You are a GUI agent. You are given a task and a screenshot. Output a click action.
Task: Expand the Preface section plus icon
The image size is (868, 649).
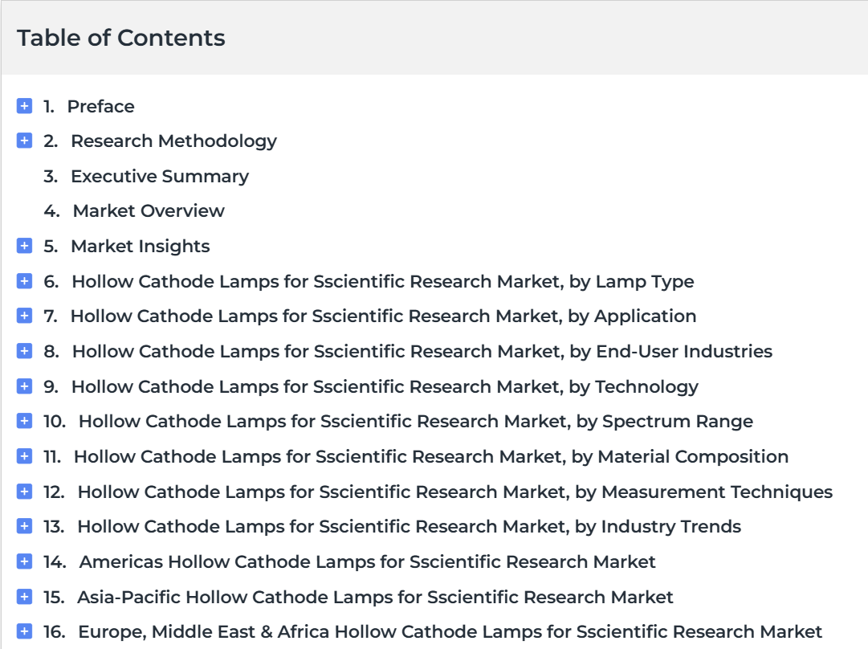[24, 106]
